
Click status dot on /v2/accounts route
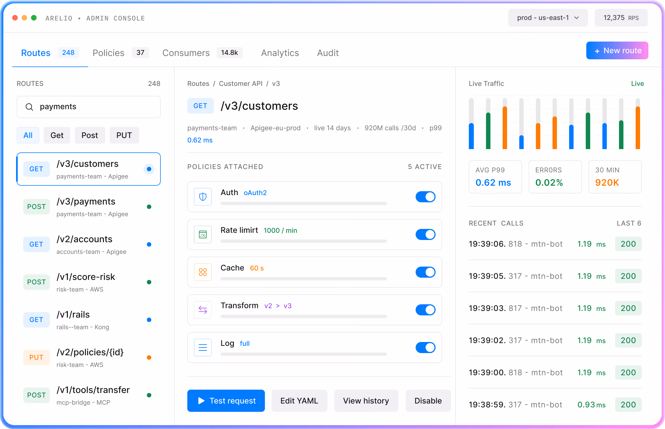pos(149,244)
